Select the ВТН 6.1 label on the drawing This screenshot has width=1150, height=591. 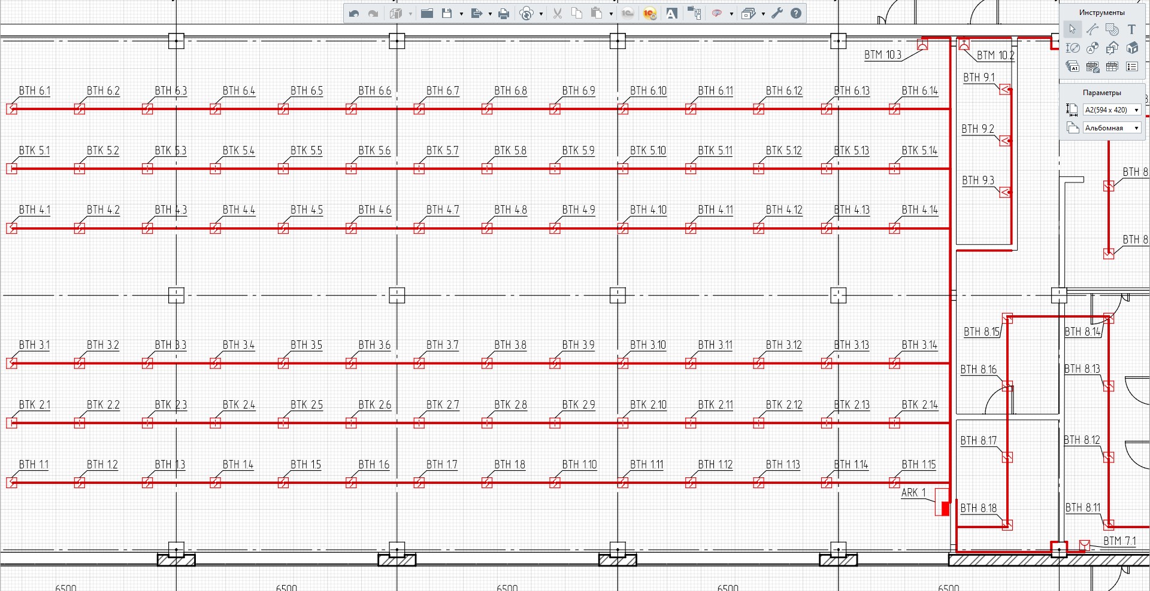coord(35,91)
